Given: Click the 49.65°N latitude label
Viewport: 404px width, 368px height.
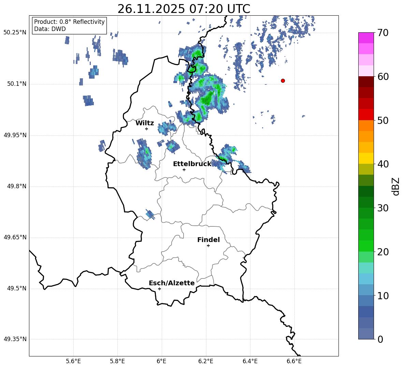Looking at the screenshot, I should [15, 237].
